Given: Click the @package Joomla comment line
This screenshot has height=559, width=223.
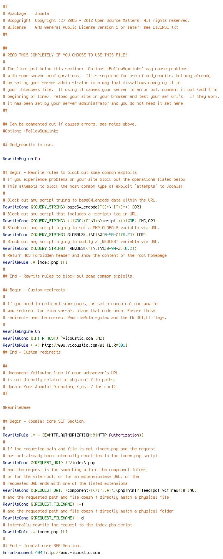Looking at the screenshot, I should click(x=26, y=13).
